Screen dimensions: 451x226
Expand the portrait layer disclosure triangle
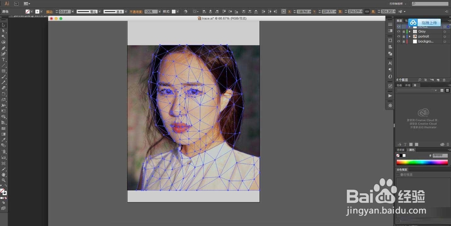[410, 36]
